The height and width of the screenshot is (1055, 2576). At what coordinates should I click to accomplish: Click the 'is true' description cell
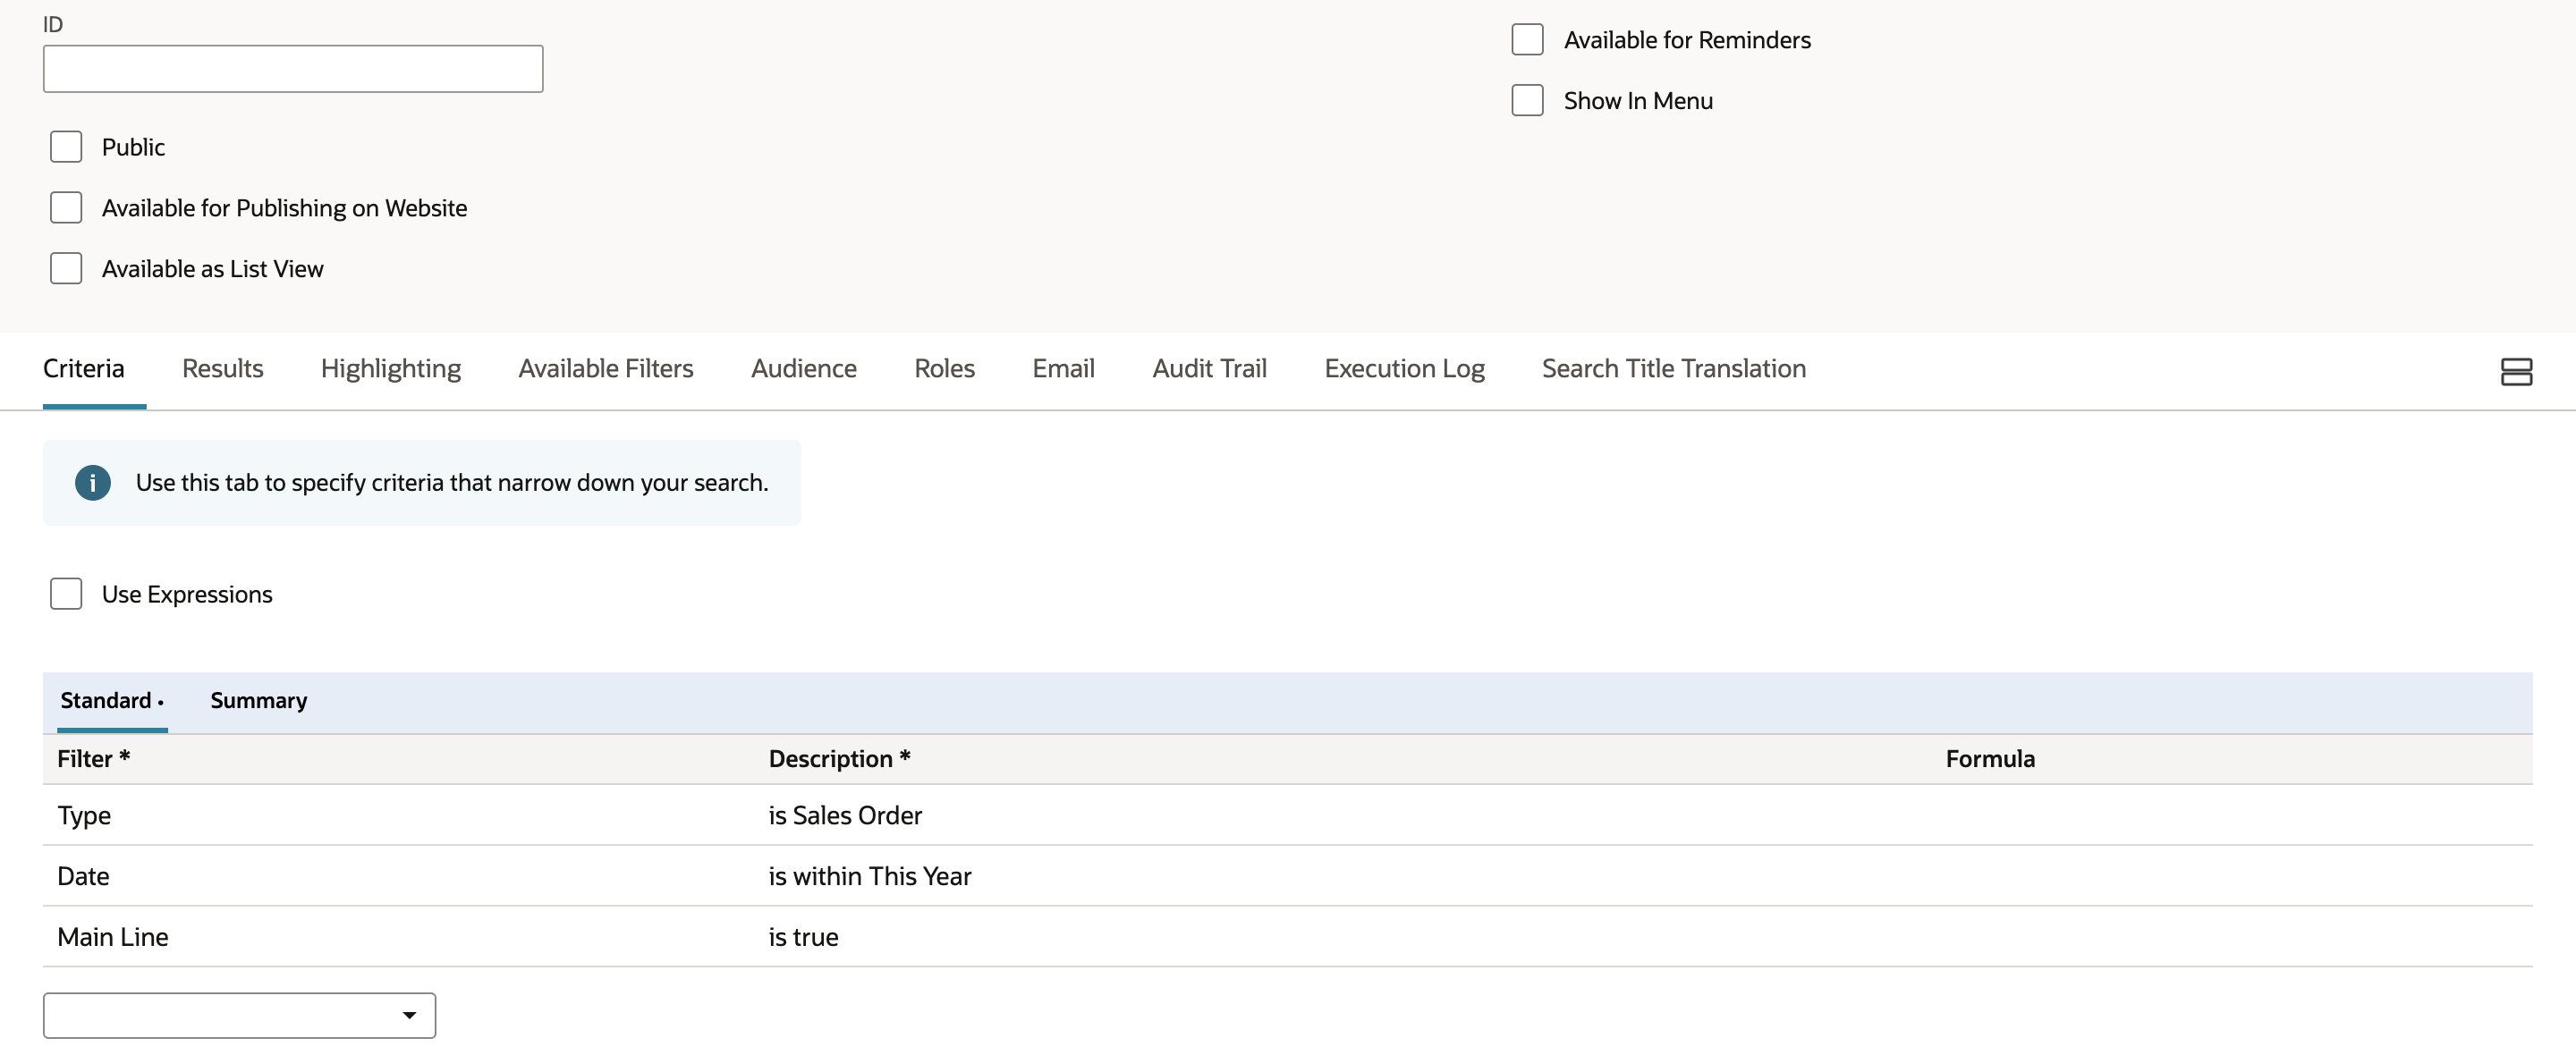click(803, 938)
